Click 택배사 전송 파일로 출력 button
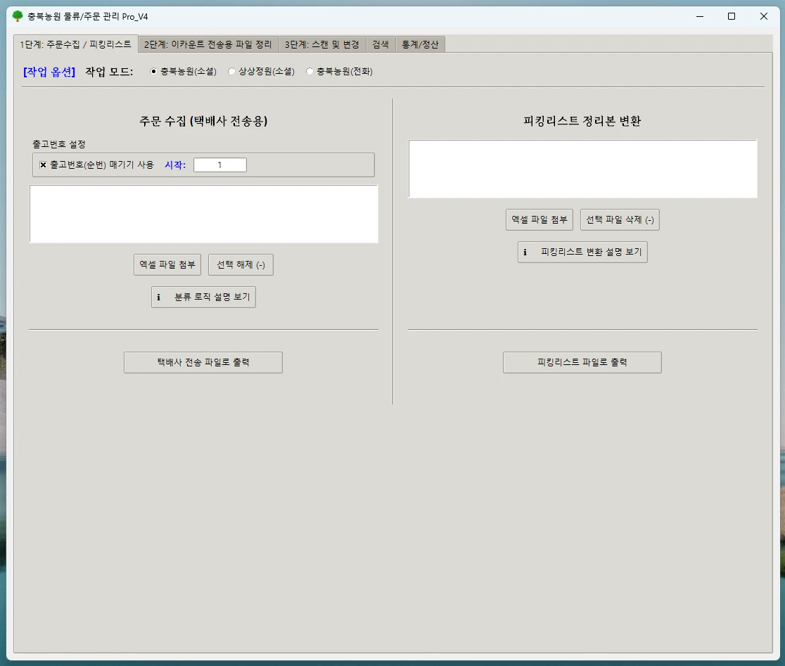 click(203, 362)
